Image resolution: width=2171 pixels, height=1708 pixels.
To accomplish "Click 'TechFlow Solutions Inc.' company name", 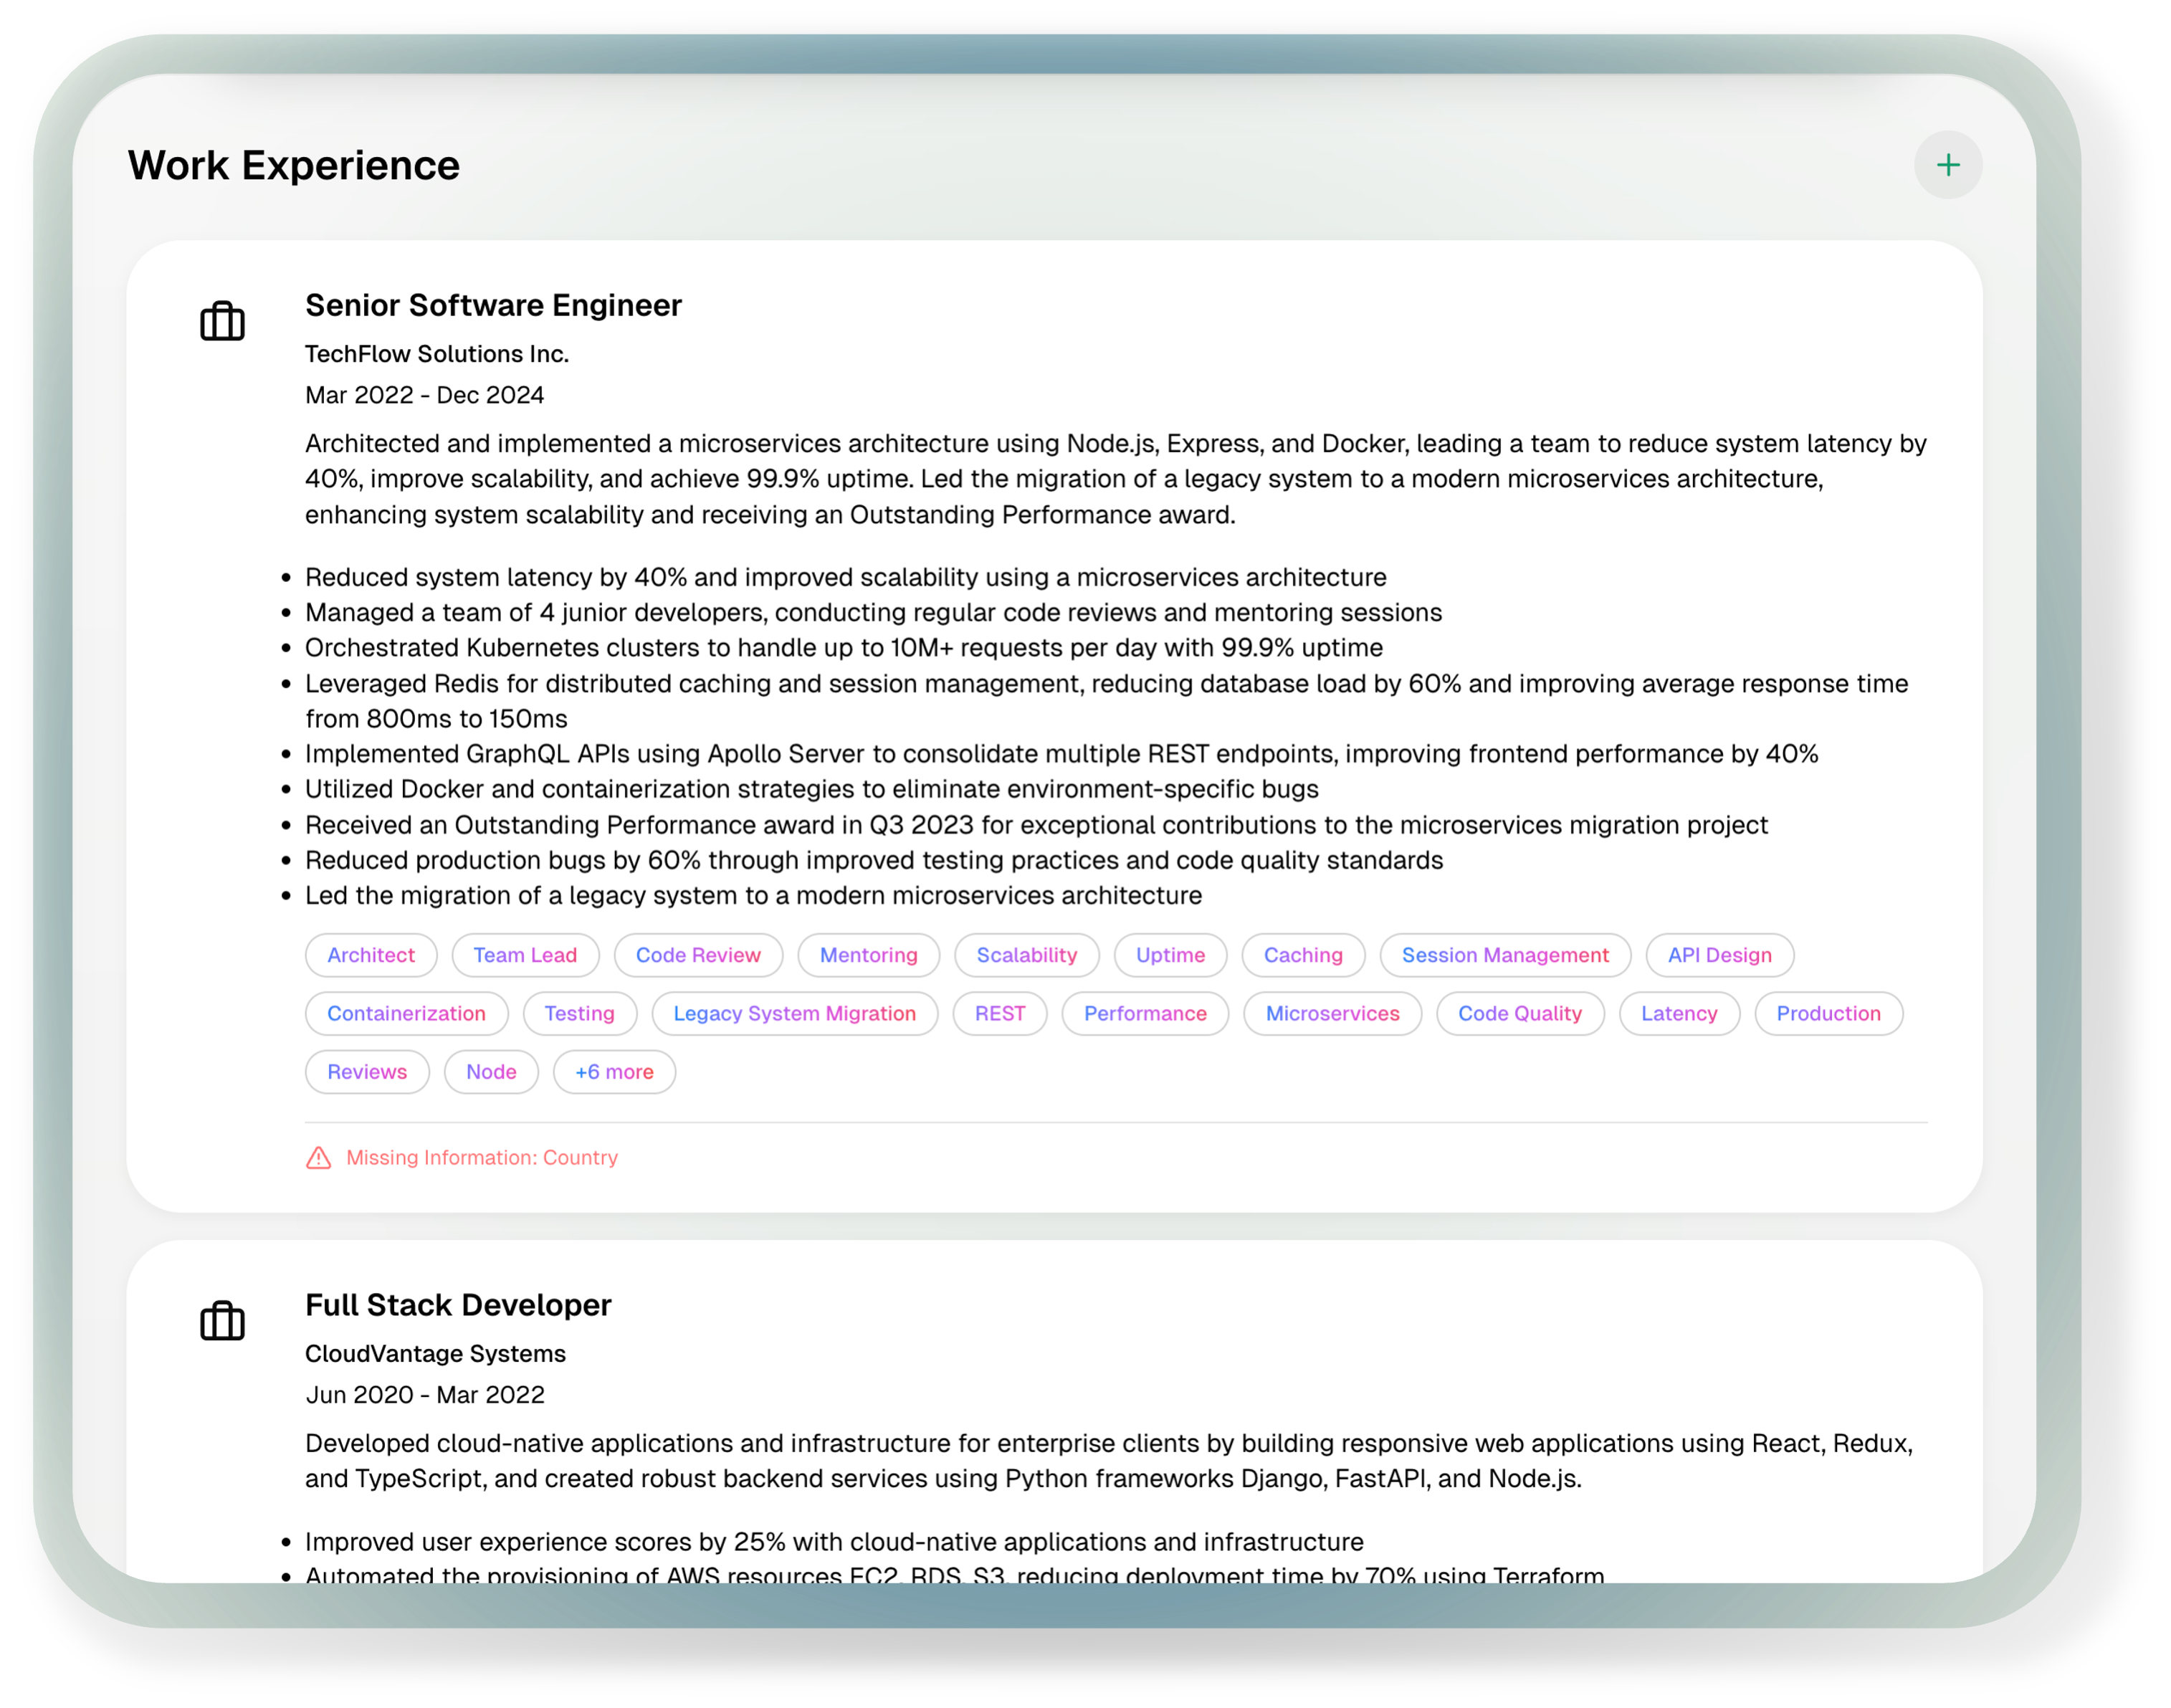I will [437, 353].
